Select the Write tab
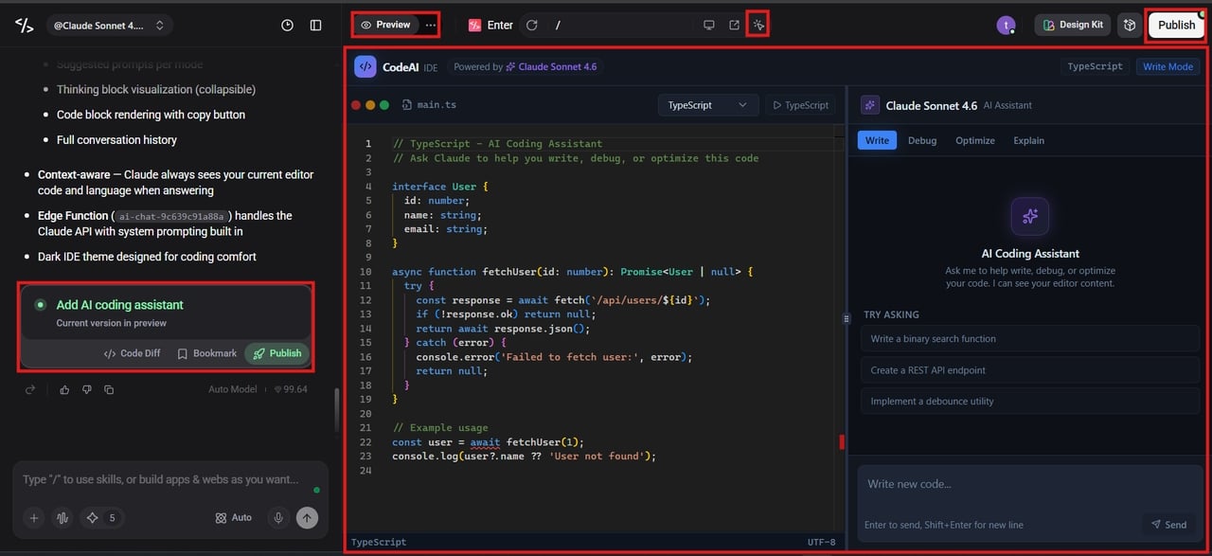The width and height of the screenshot is (1212, 556). pyautogui.click(x=877, y=140)
